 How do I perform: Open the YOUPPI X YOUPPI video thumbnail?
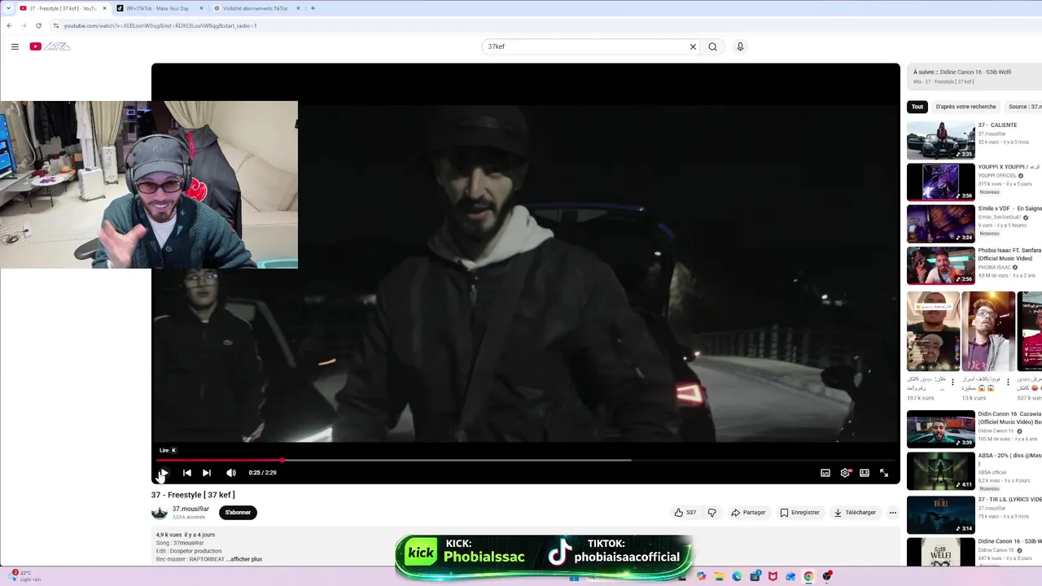(941, 181)
